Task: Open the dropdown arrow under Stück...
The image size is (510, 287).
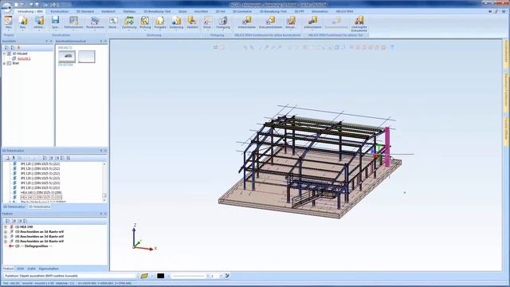Action: pyautogui.click(x=207, y=30)
